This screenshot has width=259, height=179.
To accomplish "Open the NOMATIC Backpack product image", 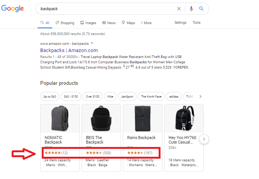I will coord(60,118).
